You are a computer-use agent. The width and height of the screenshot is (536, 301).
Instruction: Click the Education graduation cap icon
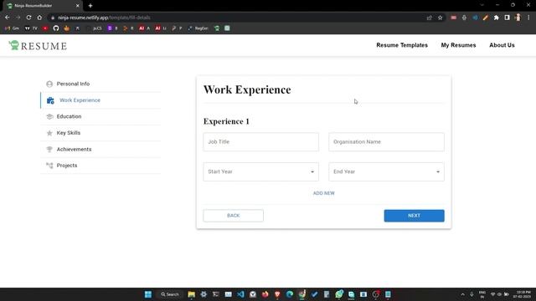(x=49, y=117)
